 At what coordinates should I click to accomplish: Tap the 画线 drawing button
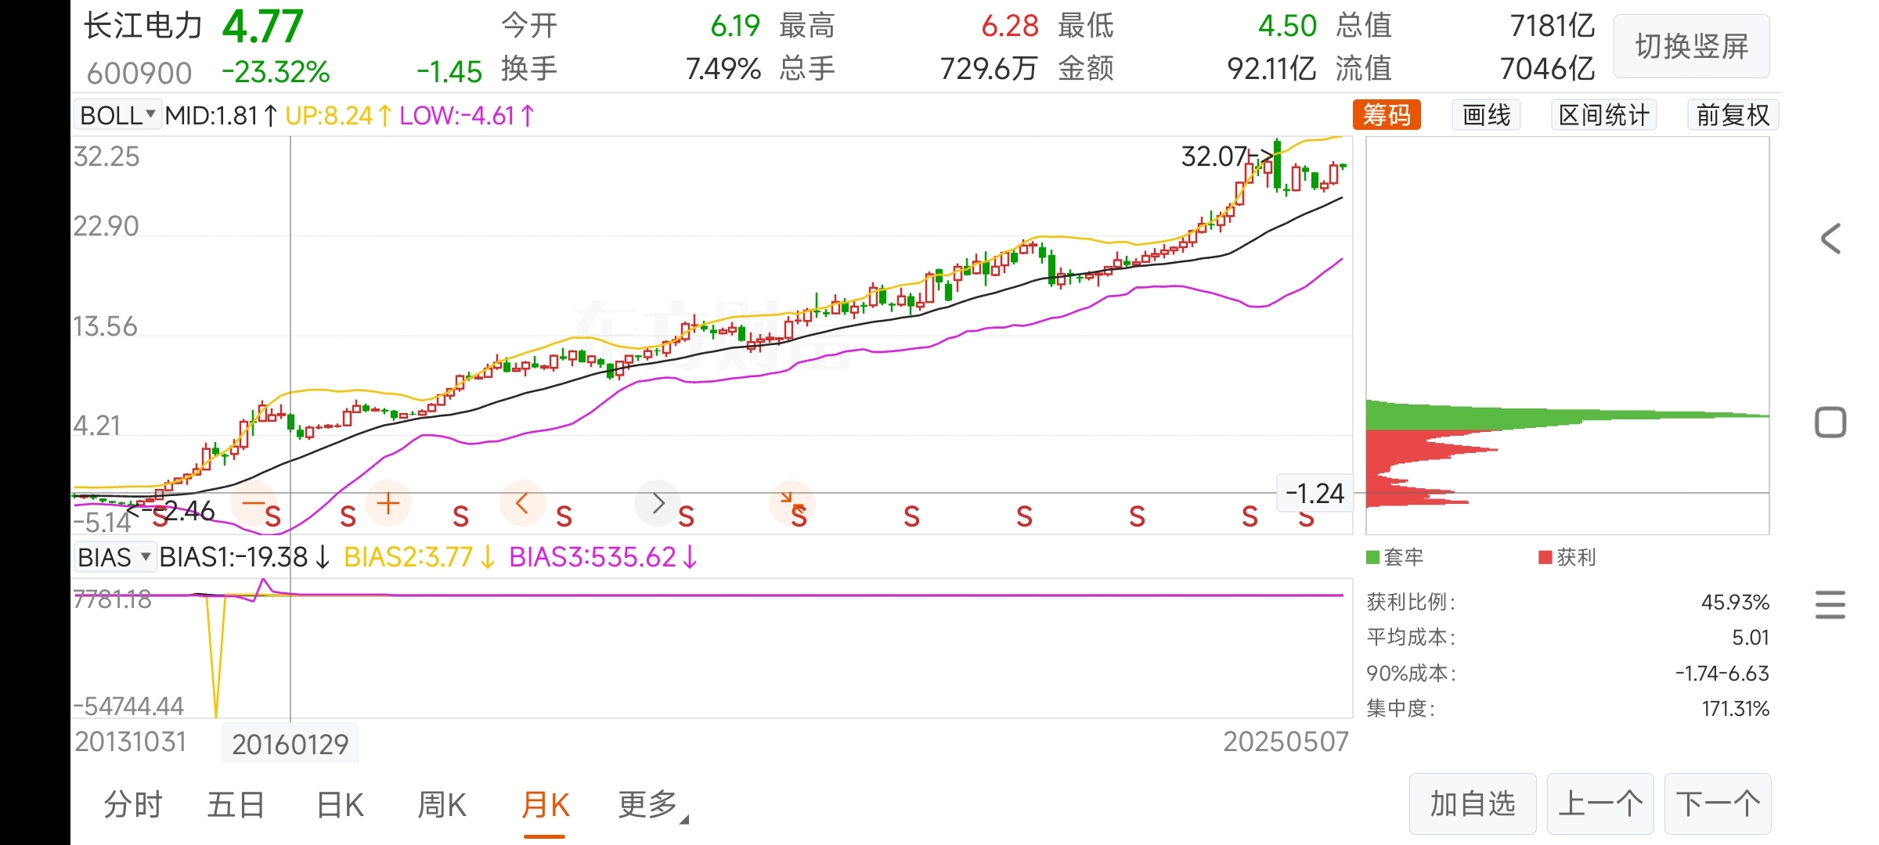pyautogui.click(x=1486, y=115)
